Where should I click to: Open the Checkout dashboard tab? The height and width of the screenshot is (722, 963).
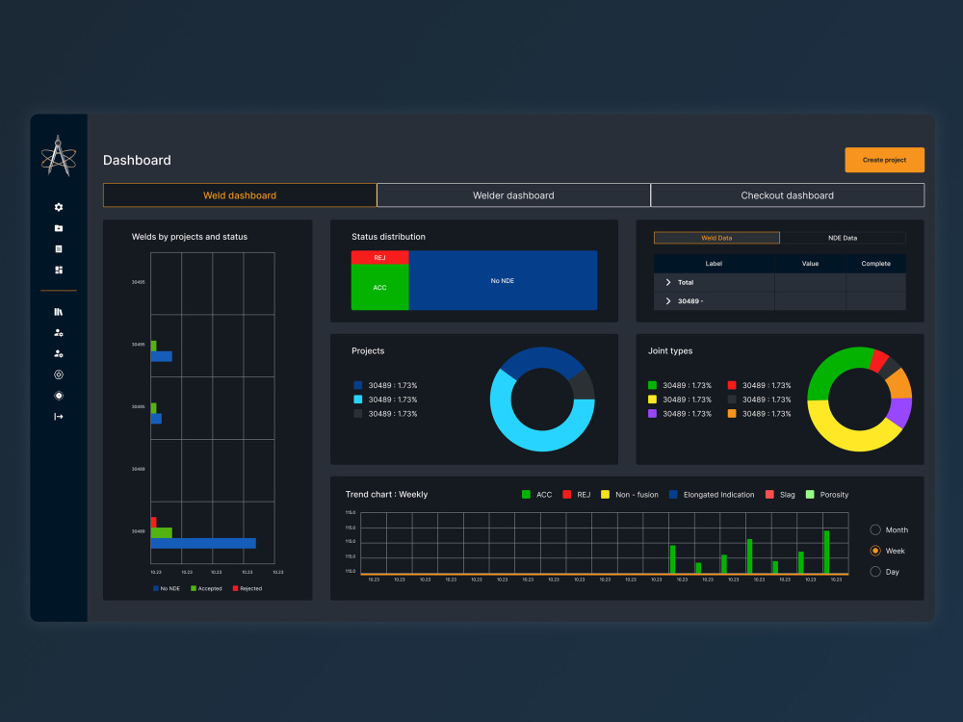[x=788, y=195]
